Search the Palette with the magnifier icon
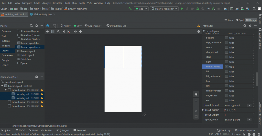 click(x=31, y=26)
